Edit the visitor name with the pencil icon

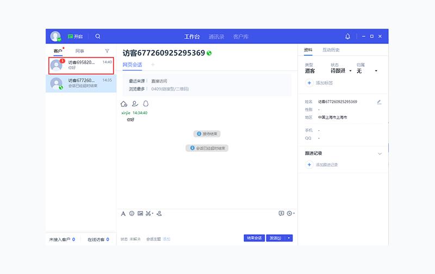point(379,102)
